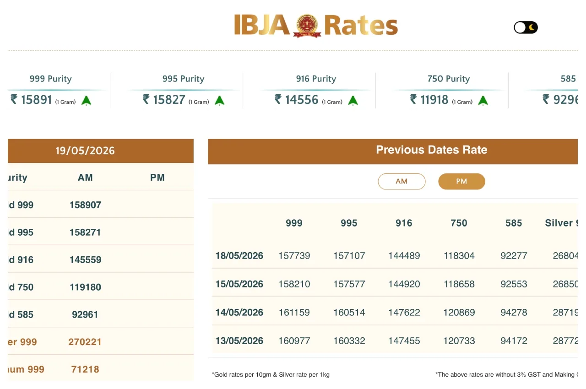Click green up arrow beside 999 Purity rate

[87, 100]
